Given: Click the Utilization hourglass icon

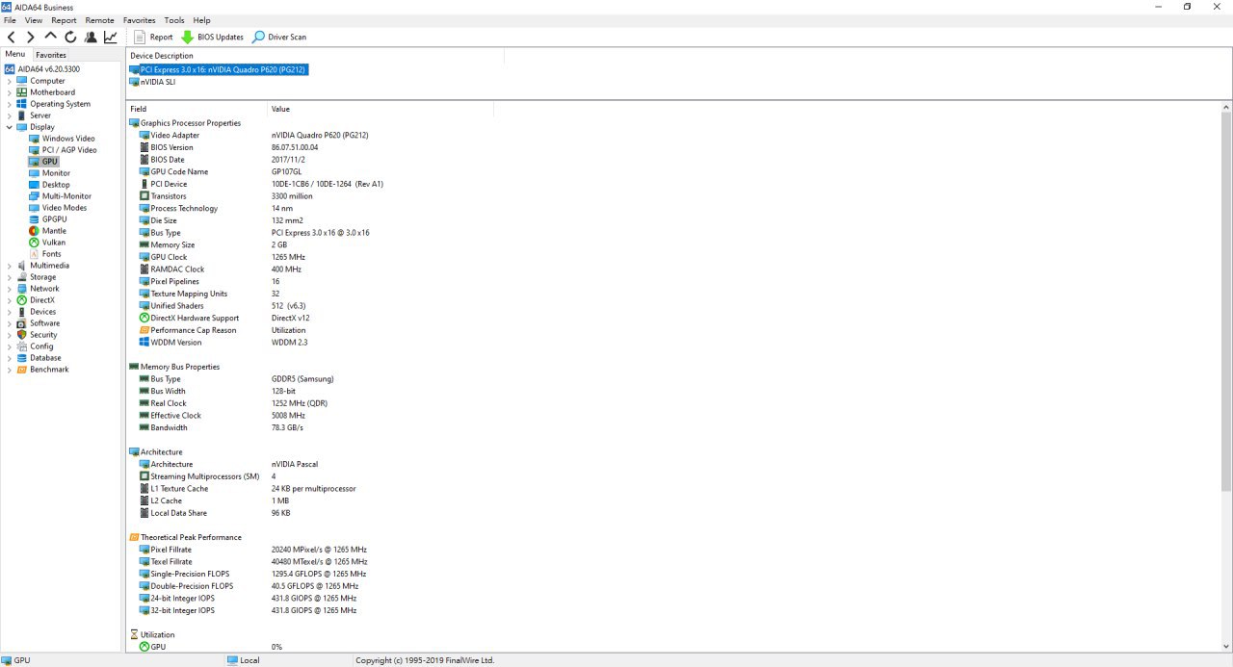Looking at the screenshot, I should tap(134, 634).
